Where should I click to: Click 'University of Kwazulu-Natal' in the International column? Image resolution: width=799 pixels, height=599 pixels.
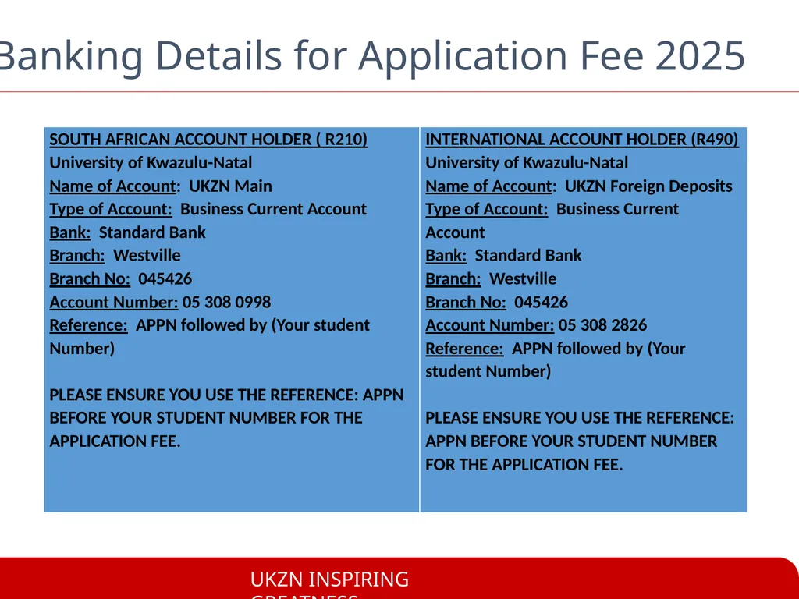click(527, 162)
